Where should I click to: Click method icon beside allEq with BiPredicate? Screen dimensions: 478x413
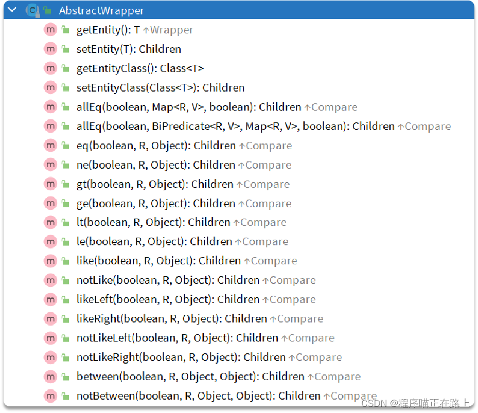pos(50,126)
